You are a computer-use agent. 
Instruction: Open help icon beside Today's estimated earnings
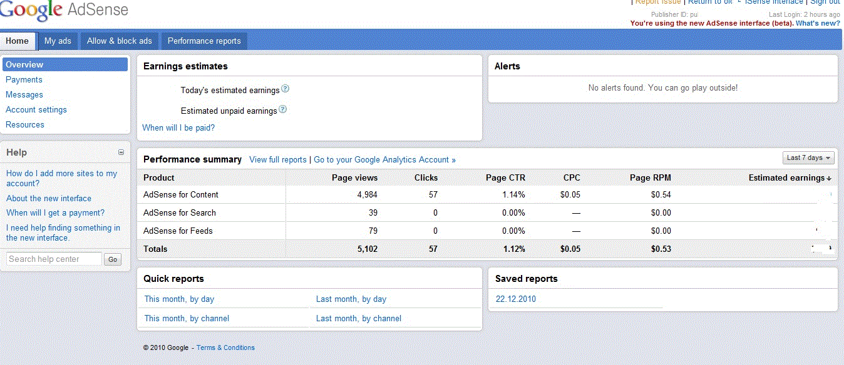285,89
